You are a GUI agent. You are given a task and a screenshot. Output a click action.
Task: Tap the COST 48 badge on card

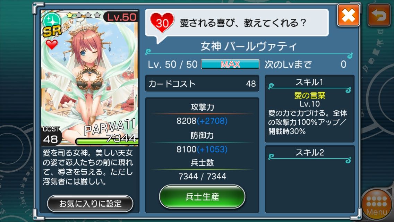click(51, 136)
